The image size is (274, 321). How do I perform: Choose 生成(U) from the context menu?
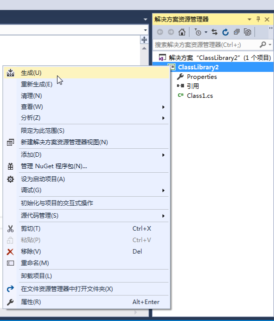point(86,73)
